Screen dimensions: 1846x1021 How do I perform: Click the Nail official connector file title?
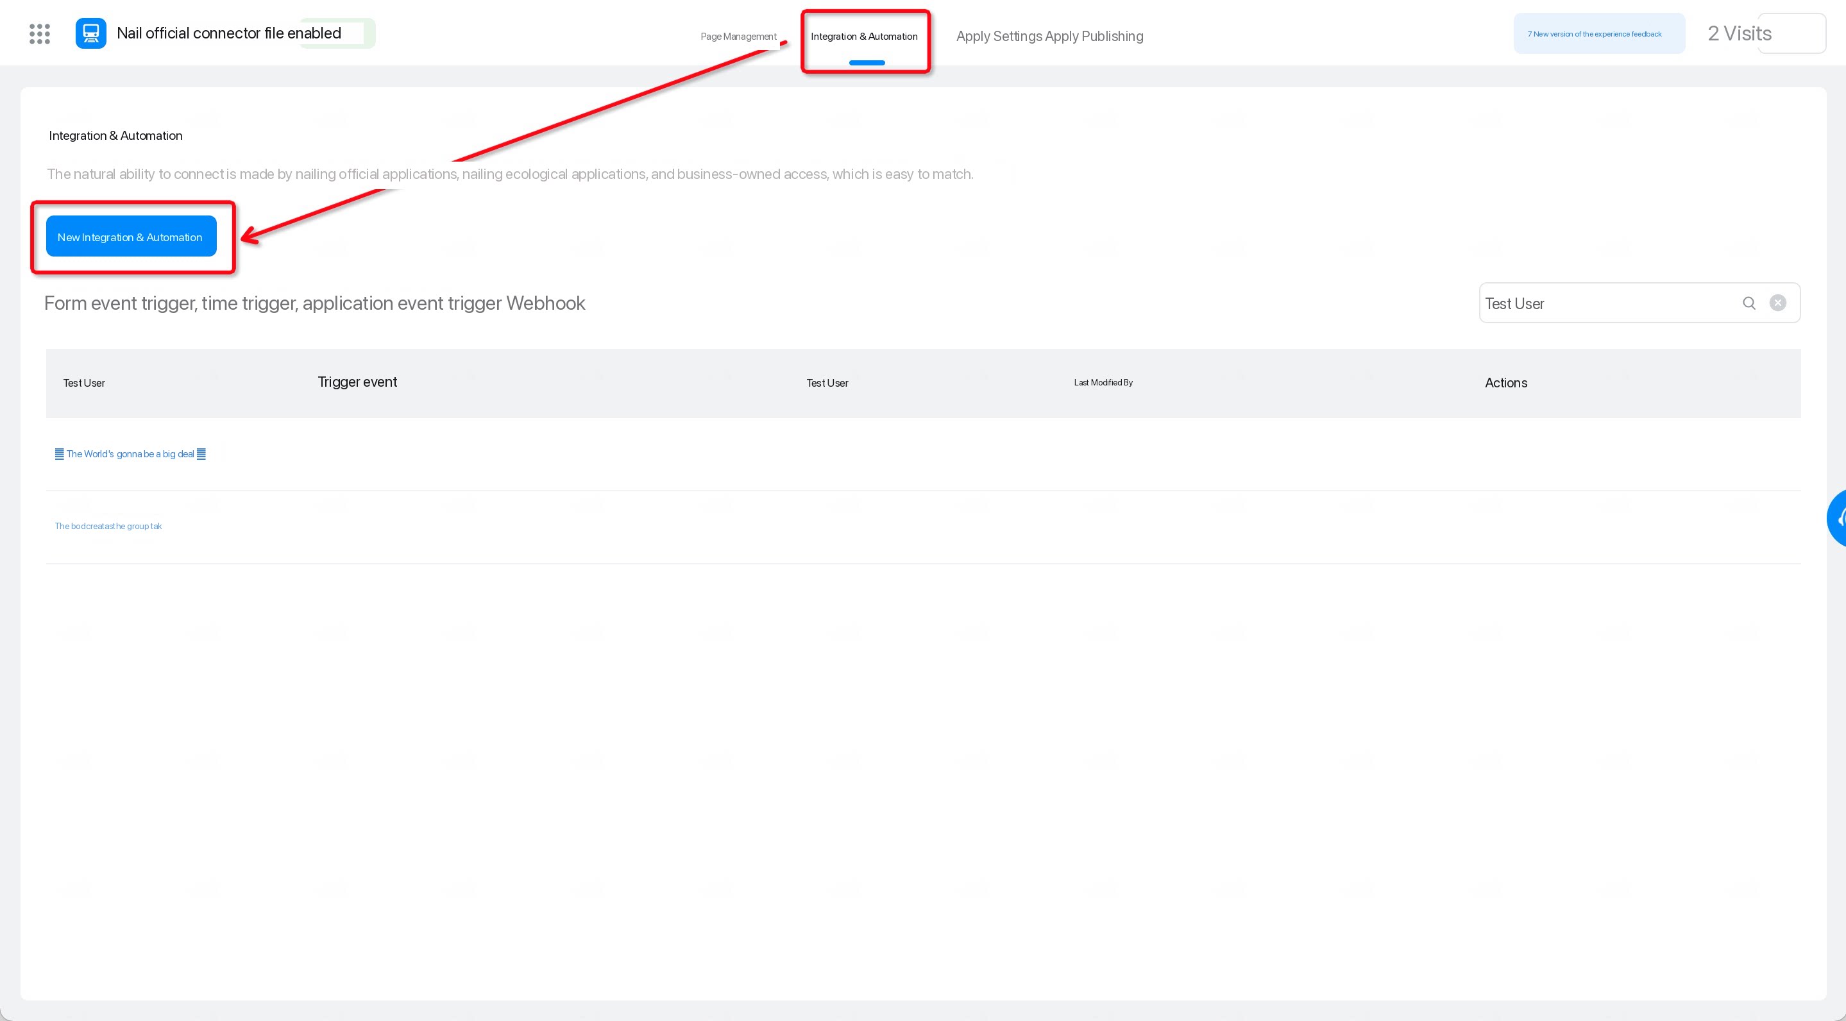click(228, 33)
